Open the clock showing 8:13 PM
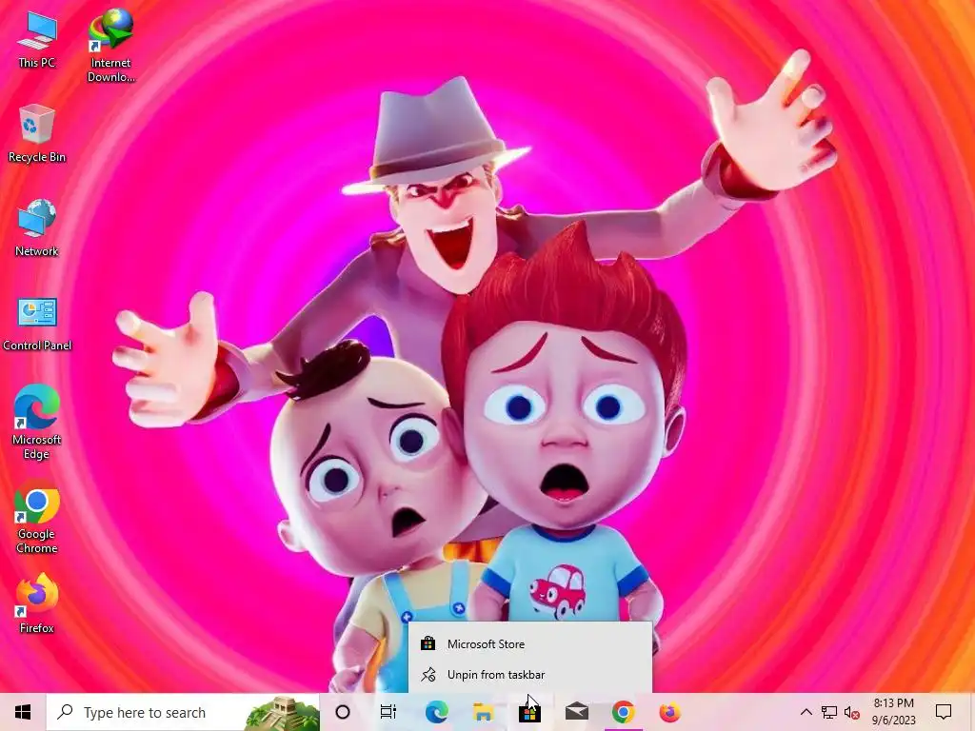 point(893,712)
